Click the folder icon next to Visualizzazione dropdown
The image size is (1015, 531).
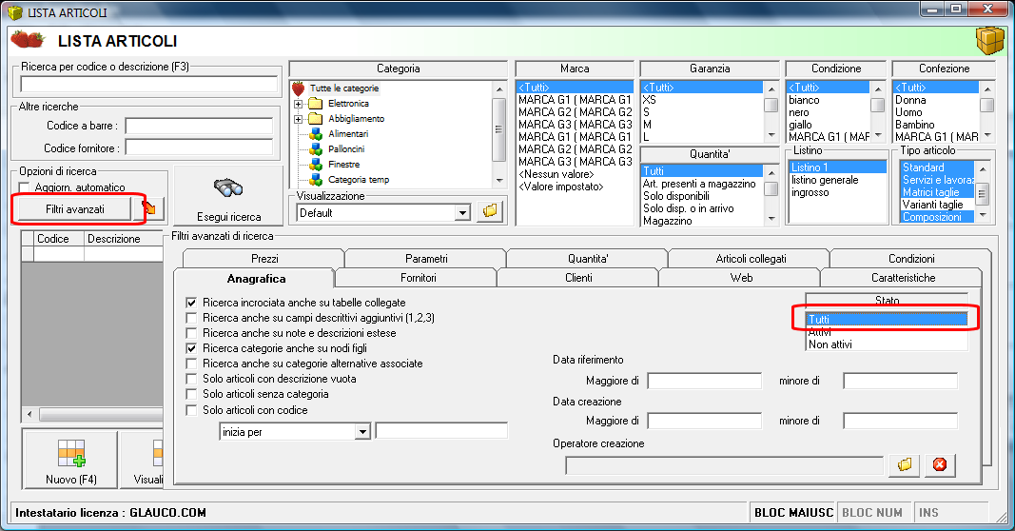pyautogui.click(x=490, y=211)
